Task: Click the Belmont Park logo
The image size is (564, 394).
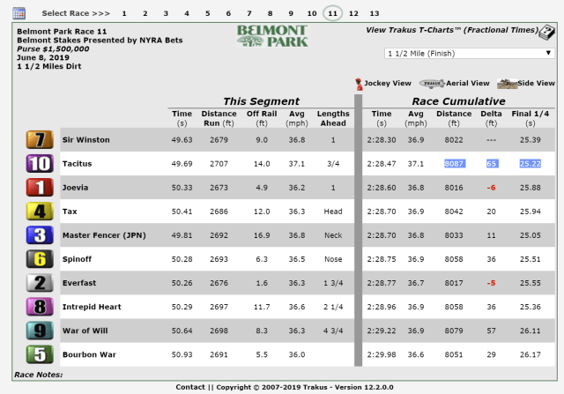Action: [x=272, y=36]
